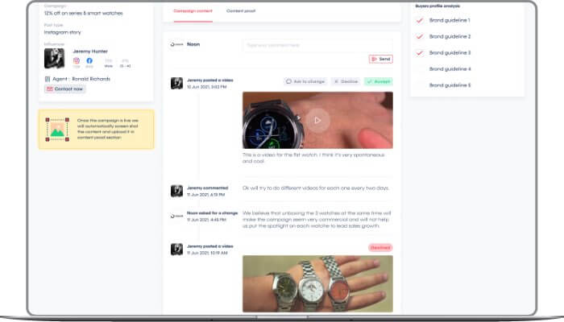This screenshot has width=564, height=322.
Task: Click the Facebook icon under Jeremy Hunter
Action: [89, 60]
